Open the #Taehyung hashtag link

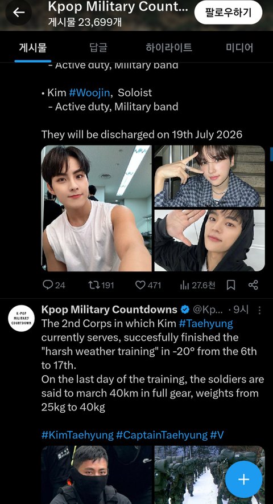(x=206, y=324)
